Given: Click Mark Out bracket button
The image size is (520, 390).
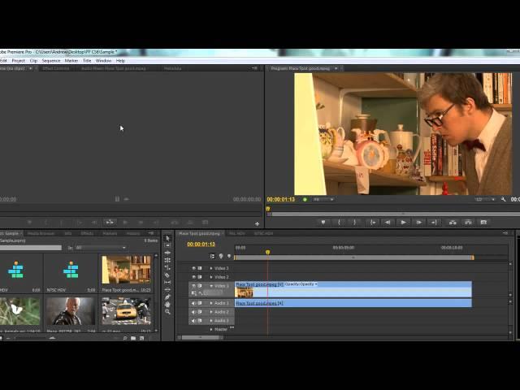Looking at the screenshot, I should pos(354,222).
